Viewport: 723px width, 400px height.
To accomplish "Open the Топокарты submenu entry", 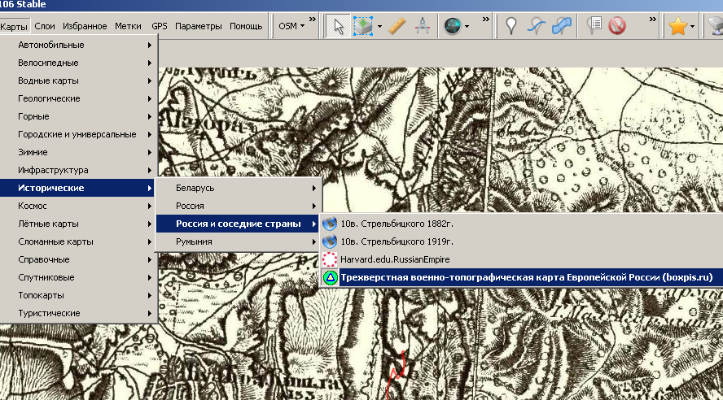I will (x=78, y=295).
